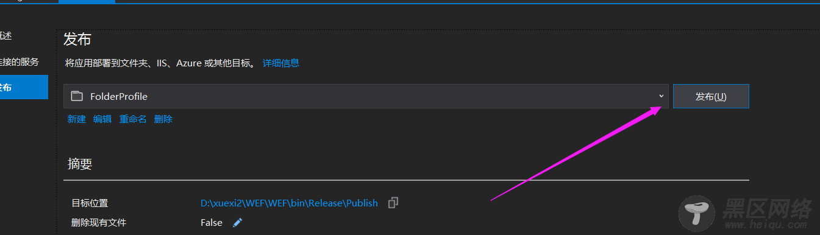The image size is (820, 235).
Task: Delete the profile with 删除 link
Action: click(x=163, y=119)
